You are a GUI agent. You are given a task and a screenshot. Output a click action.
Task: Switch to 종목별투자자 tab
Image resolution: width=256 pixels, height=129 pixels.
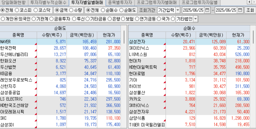pos(120,2)
